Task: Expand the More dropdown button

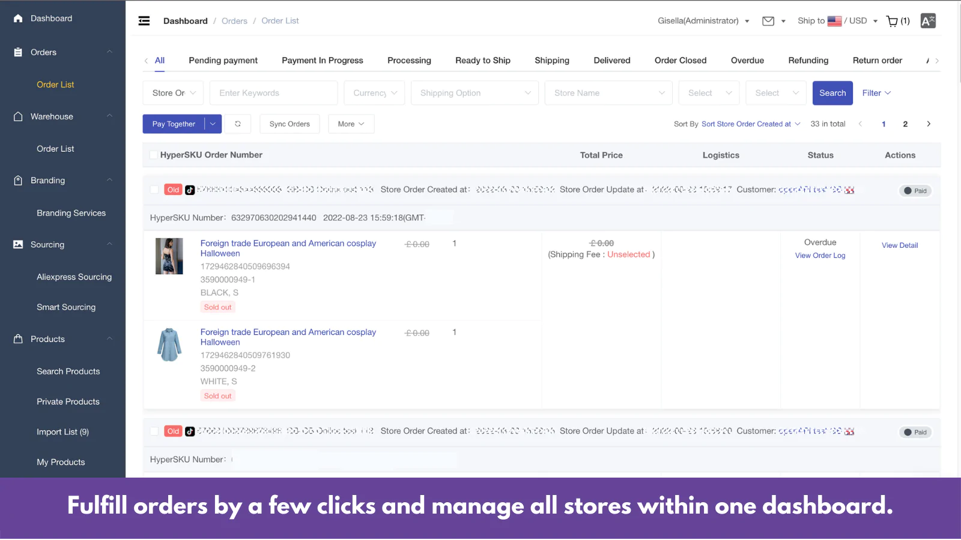Action: click(351, 124)
